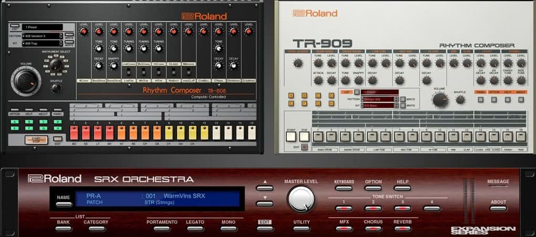This screenshot has width=536, height=237.
Task: Click MASTER LEVEL knob on SRX Orchestra
Action: [x=301, y=200]
